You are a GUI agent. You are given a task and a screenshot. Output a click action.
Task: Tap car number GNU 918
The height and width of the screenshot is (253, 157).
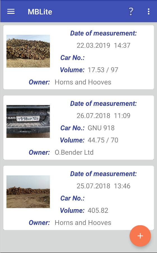tap(101, 128)
